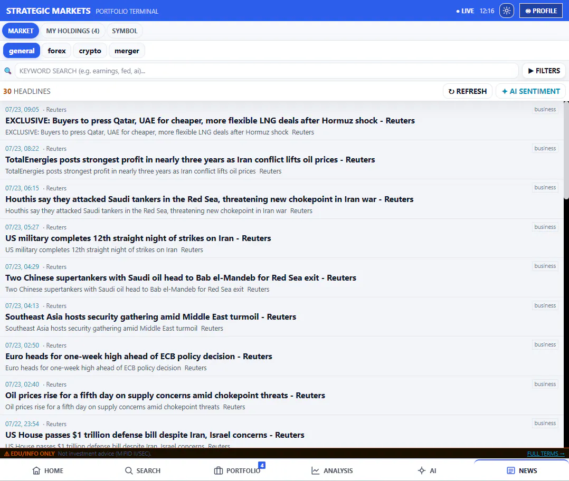Image resolution: width=569 pixels, height=481 pixels.
Task: Focus the keyword search field
Action: click(267, 71)
